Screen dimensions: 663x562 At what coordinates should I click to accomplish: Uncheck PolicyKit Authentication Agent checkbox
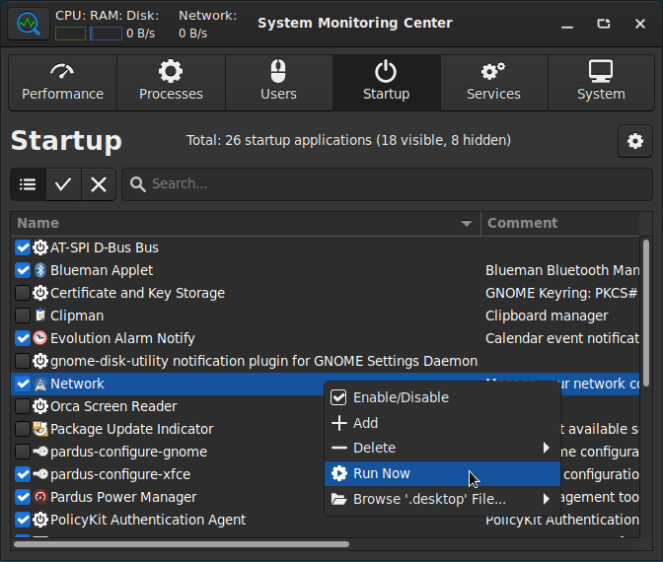(23, 520)
